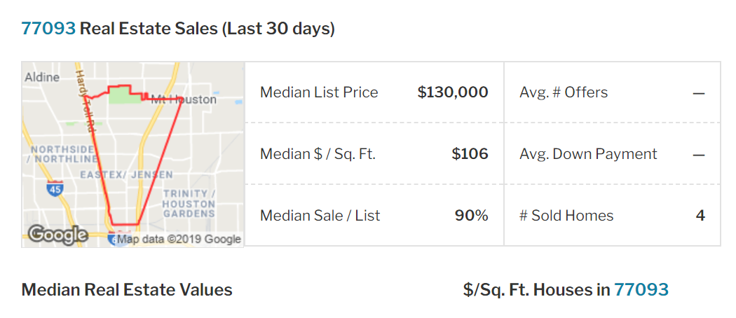Click the partially hidden highway shield at the map's bottom edge
This screenshot has width=736, height=318.
click(120, 239)
